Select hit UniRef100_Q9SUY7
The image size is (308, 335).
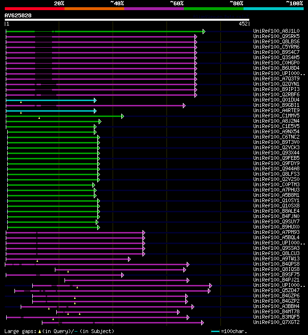(x=276, y=221)
